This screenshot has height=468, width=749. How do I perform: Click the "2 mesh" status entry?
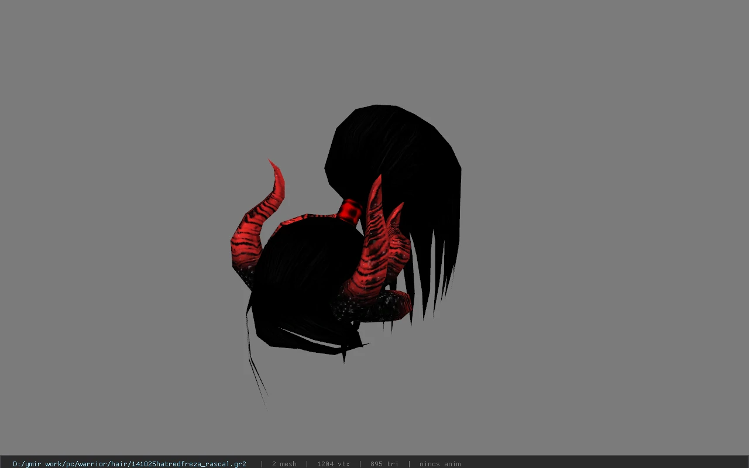[x=284, y=464]
